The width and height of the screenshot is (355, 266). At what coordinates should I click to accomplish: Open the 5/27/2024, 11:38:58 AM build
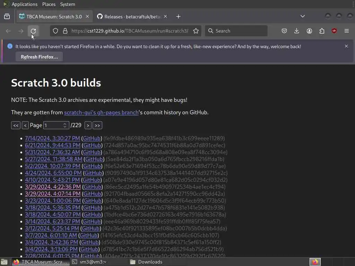[x=53, y=159]
